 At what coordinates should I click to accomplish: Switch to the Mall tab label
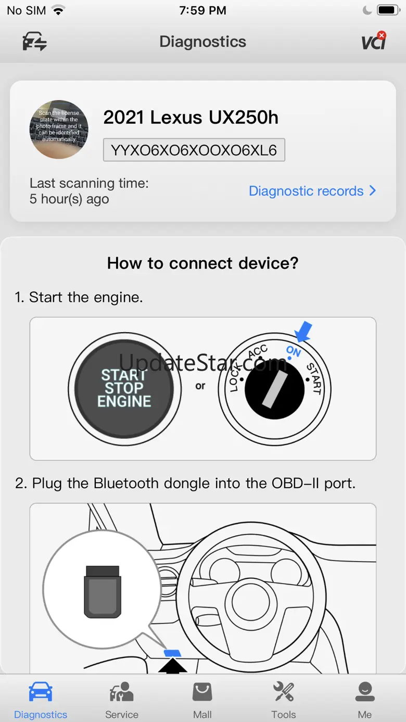pyautogui.click(x=202, y=715)
